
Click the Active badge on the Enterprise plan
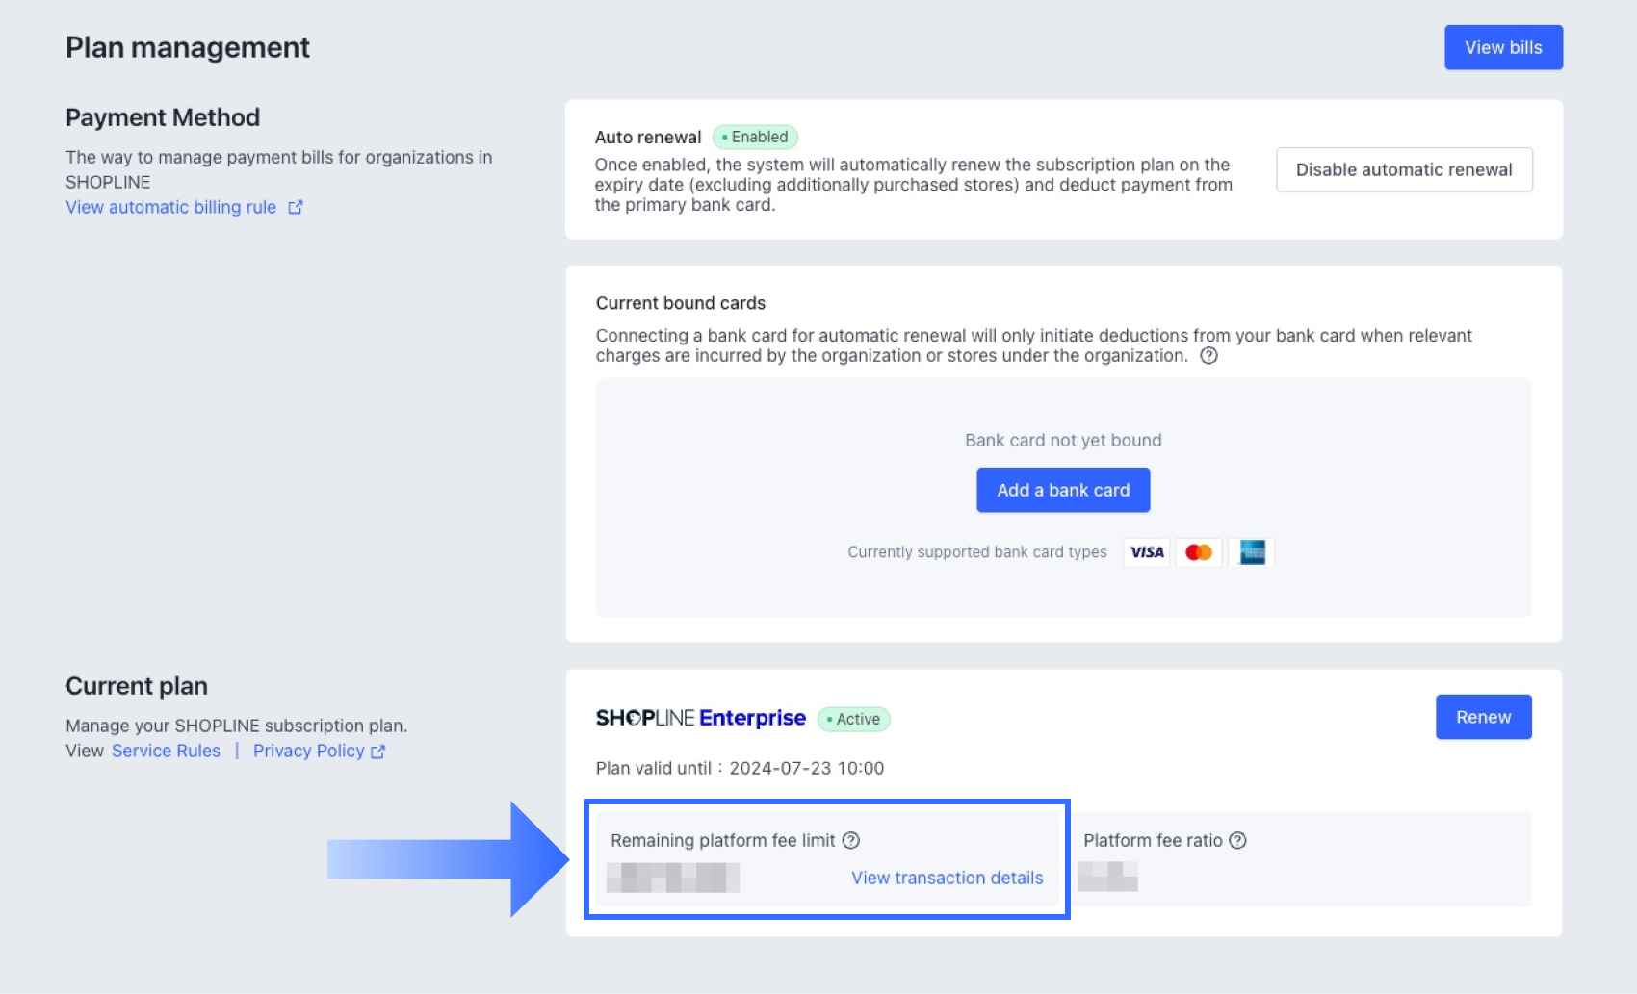click(x=854, y=718)
